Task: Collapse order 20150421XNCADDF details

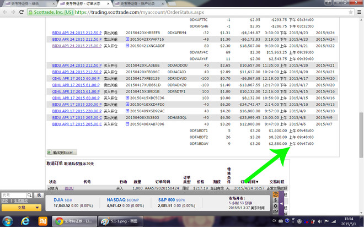Action: click(x=127, y=46)
